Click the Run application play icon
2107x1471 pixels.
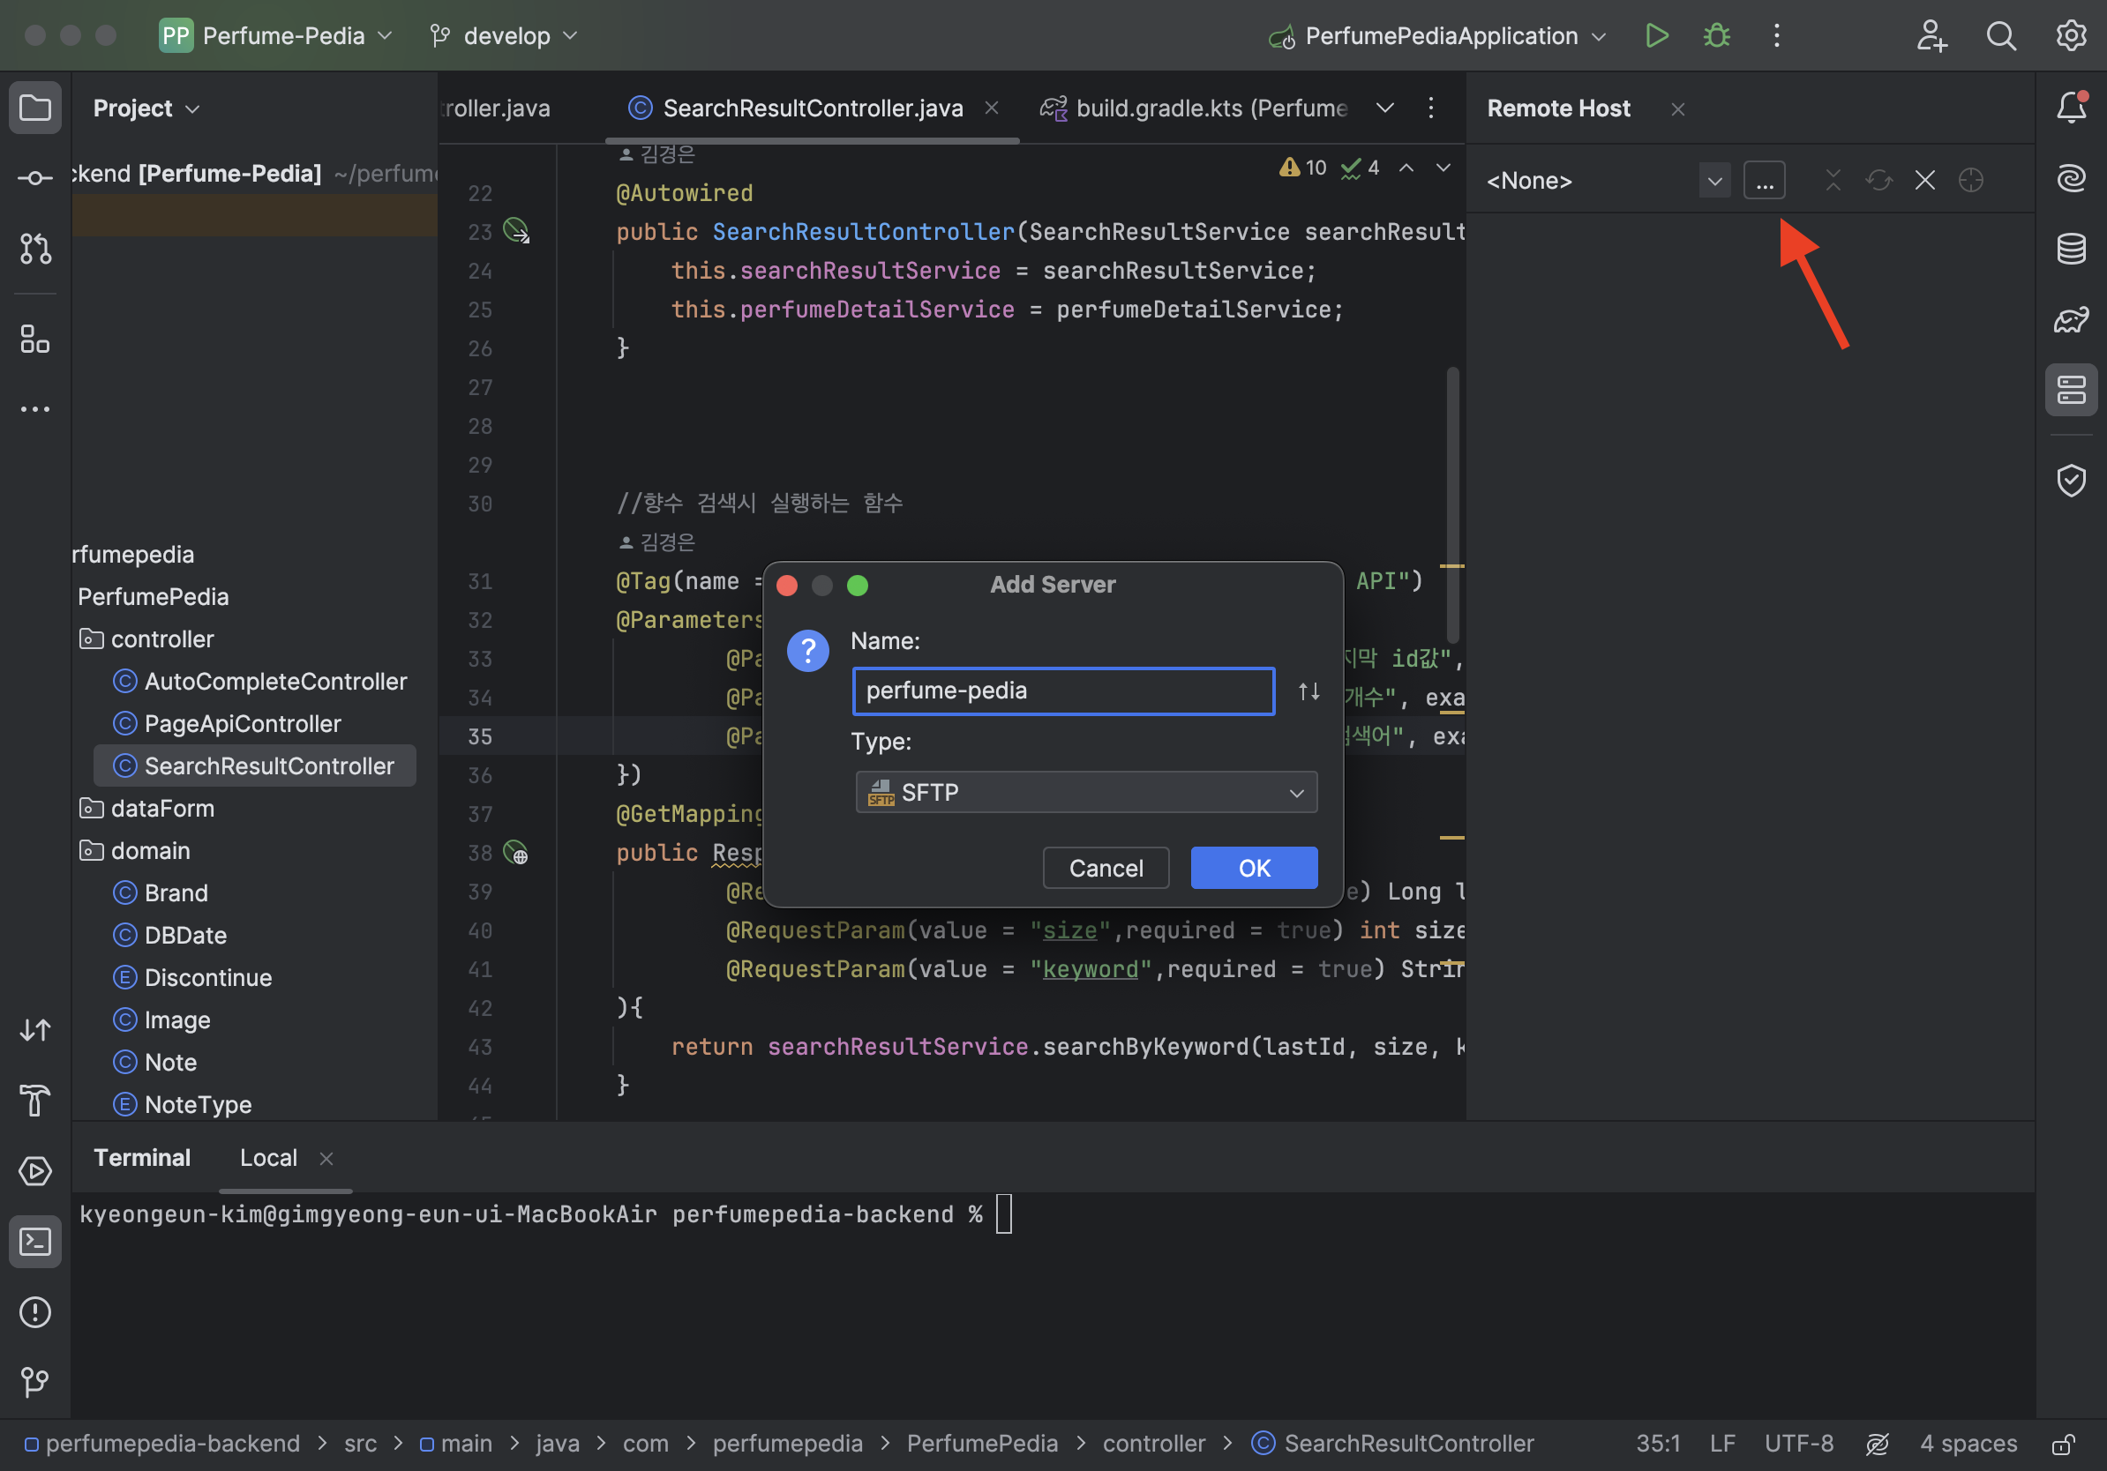click(x=1656, y=36)
